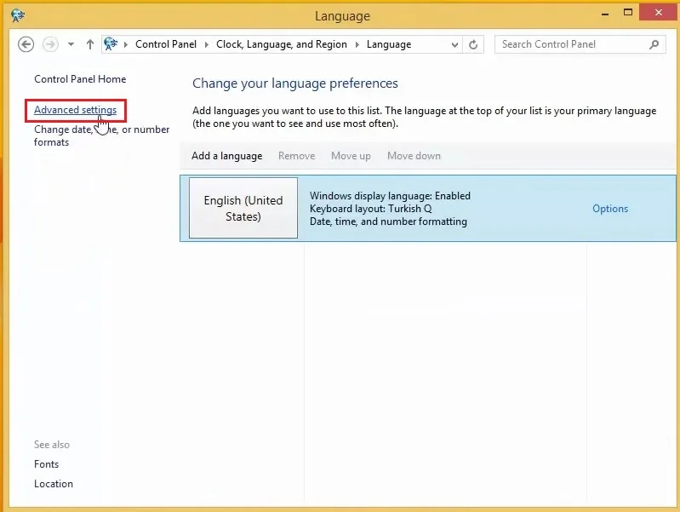Viewport: 680px width, 512px height.
Task: Open Clock, Language, and Region breadcrumb
Action: (282, 44)
